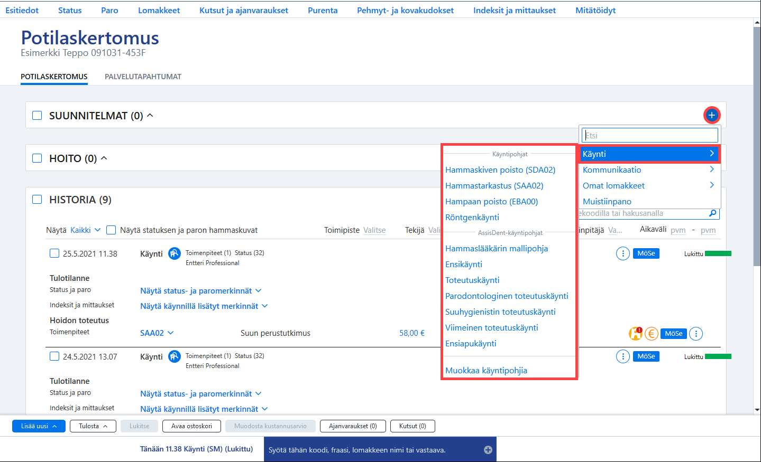Click the Etsi search field
The width and height of the screenshot is (761, 462).
tap(650, 135)
